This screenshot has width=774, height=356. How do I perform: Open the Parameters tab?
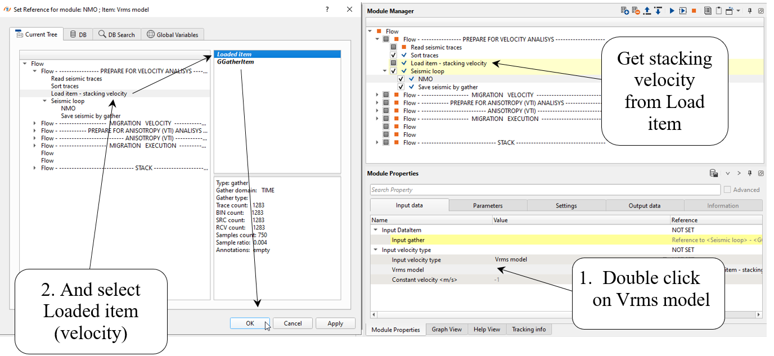[x=488, y=205]
